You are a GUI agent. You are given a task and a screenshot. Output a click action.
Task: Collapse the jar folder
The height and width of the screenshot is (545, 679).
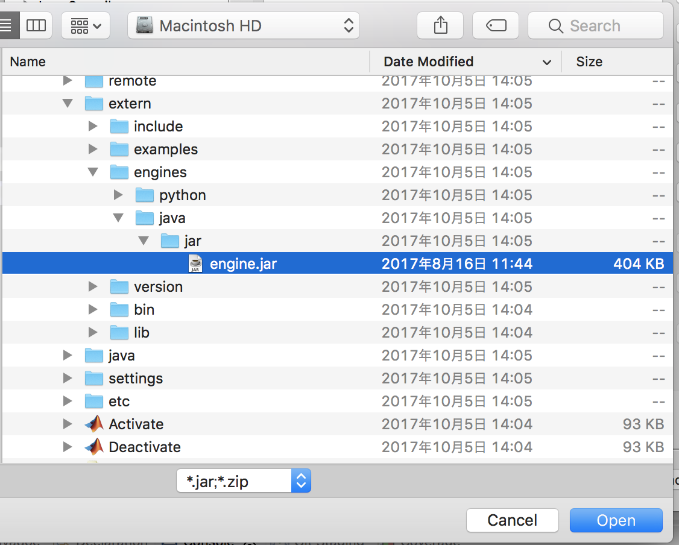coord(144,241)
